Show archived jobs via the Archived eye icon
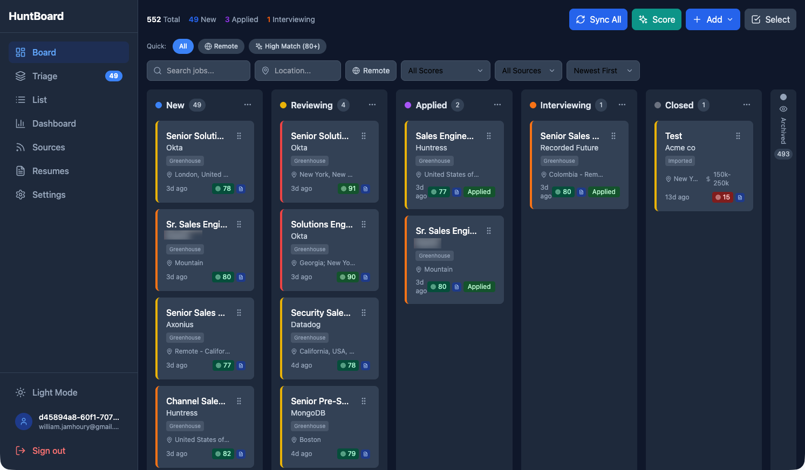The image size is (805, 470). point(783,108)
